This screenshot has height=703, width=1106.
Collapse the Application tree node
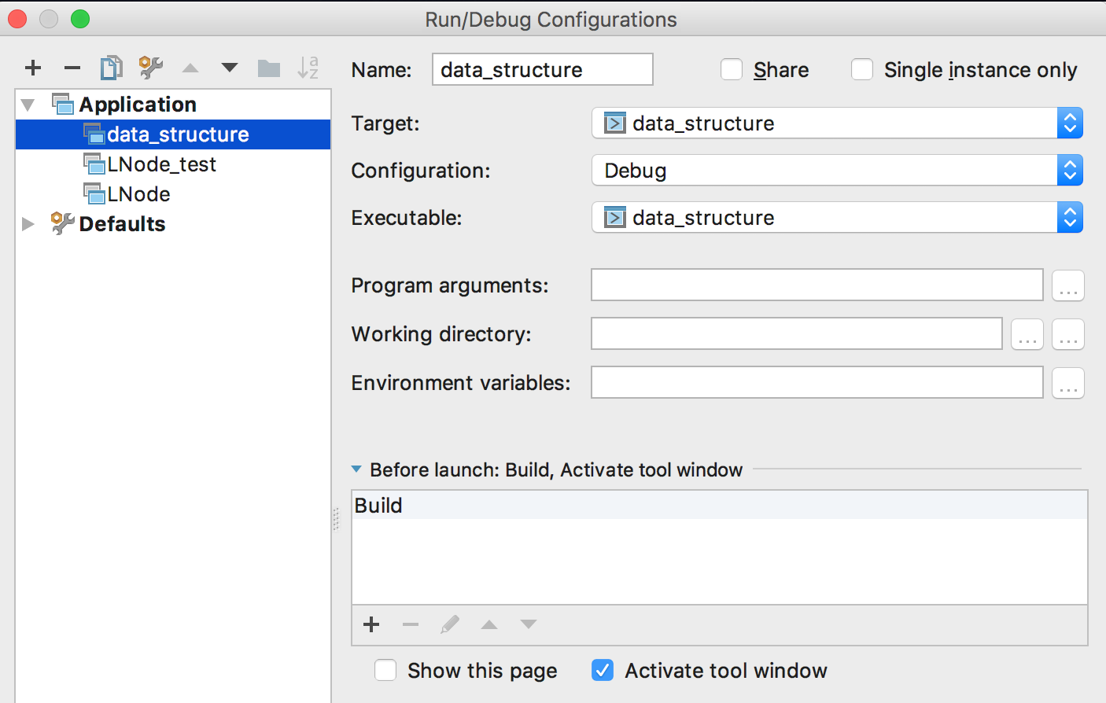point(28,105)
